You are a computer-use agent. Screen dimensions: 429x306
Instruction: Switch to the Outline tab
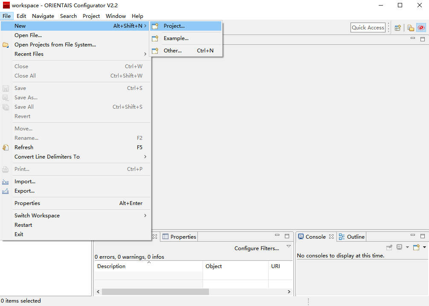(x=355, y=237)
